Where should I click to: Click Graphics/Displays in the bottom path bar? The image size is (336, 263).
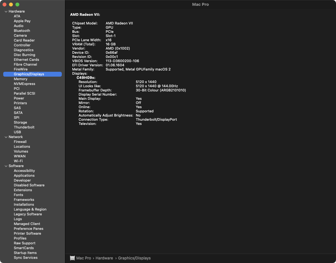click(134, 258)
